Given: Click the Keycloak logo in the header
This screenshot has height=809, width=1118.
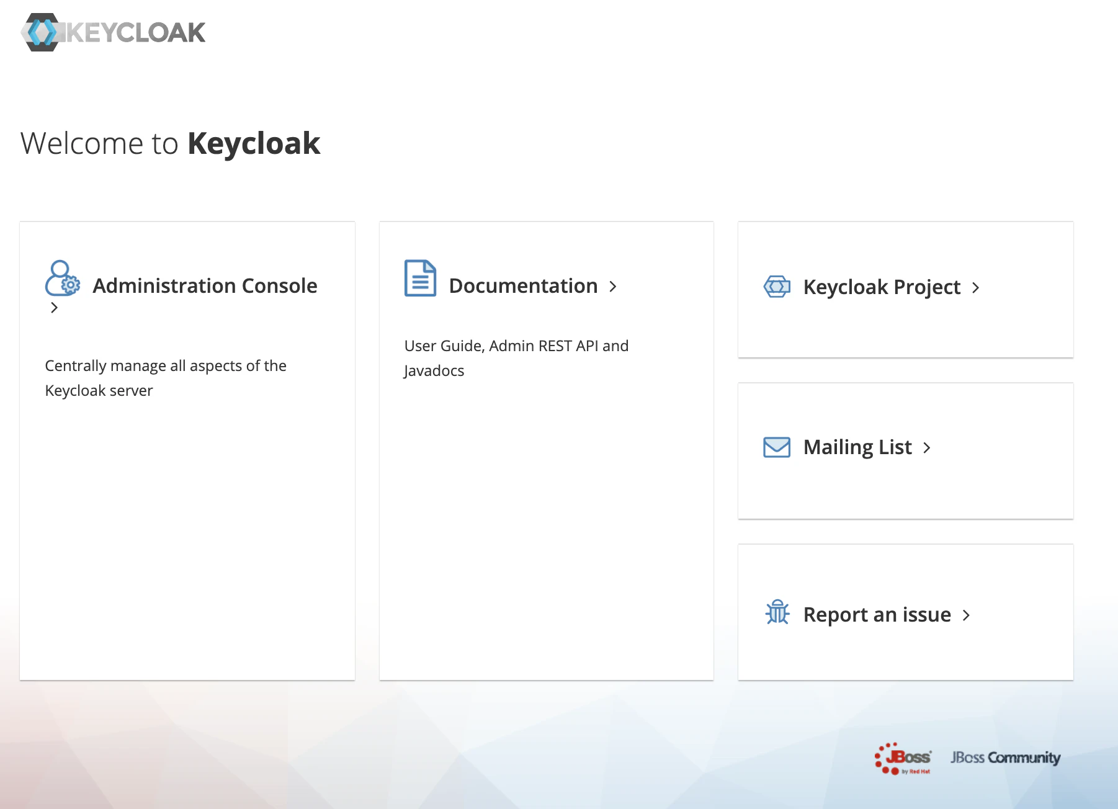Looking at the screenshot, I should (x=113, y=32).
